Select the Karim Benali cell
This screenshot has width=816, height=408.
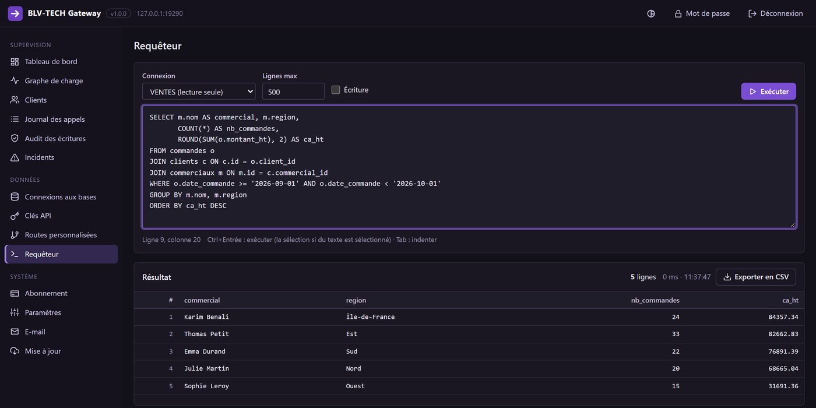click(x=206, y=317)
